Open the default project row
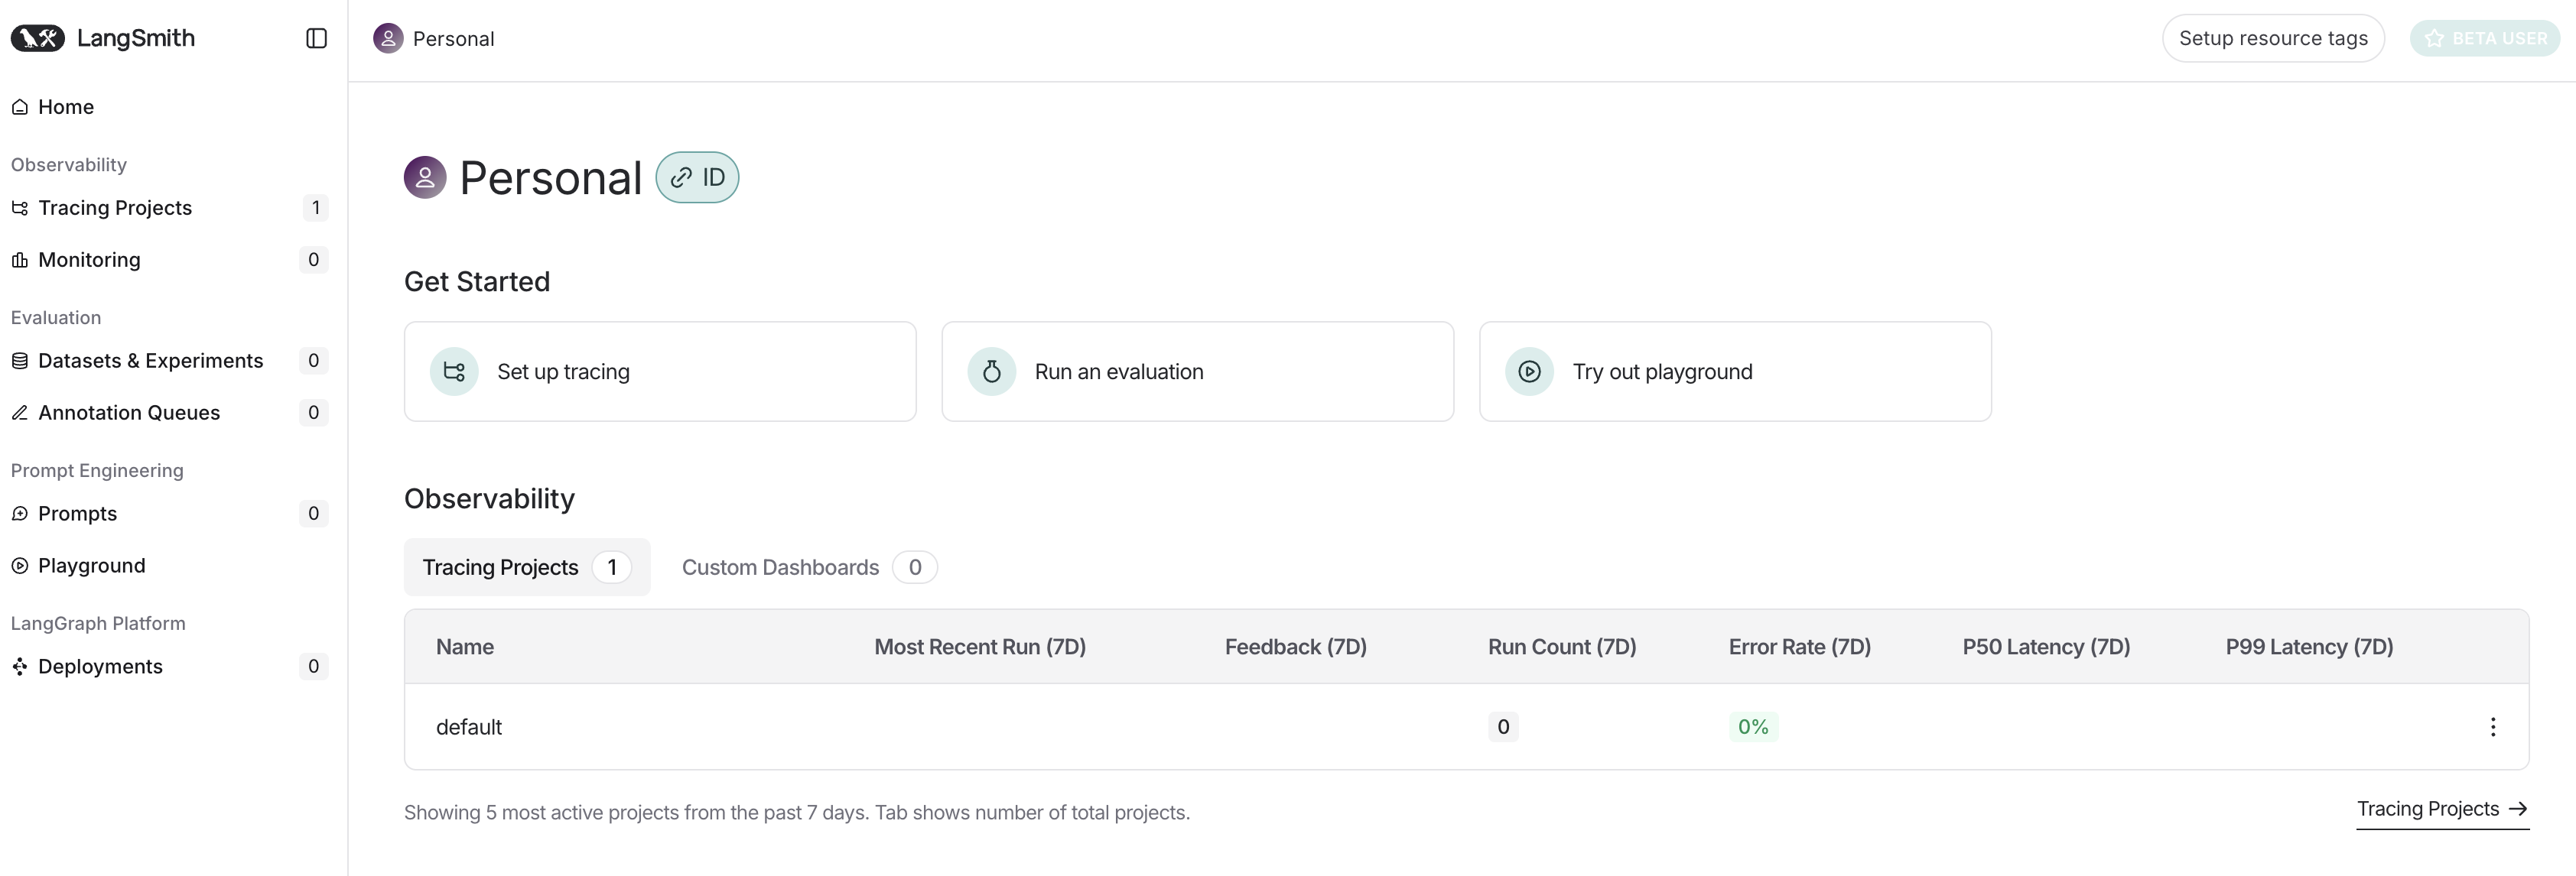Image resolution: width=2576 pixels, height=876 pixels. coord(1466,727)
